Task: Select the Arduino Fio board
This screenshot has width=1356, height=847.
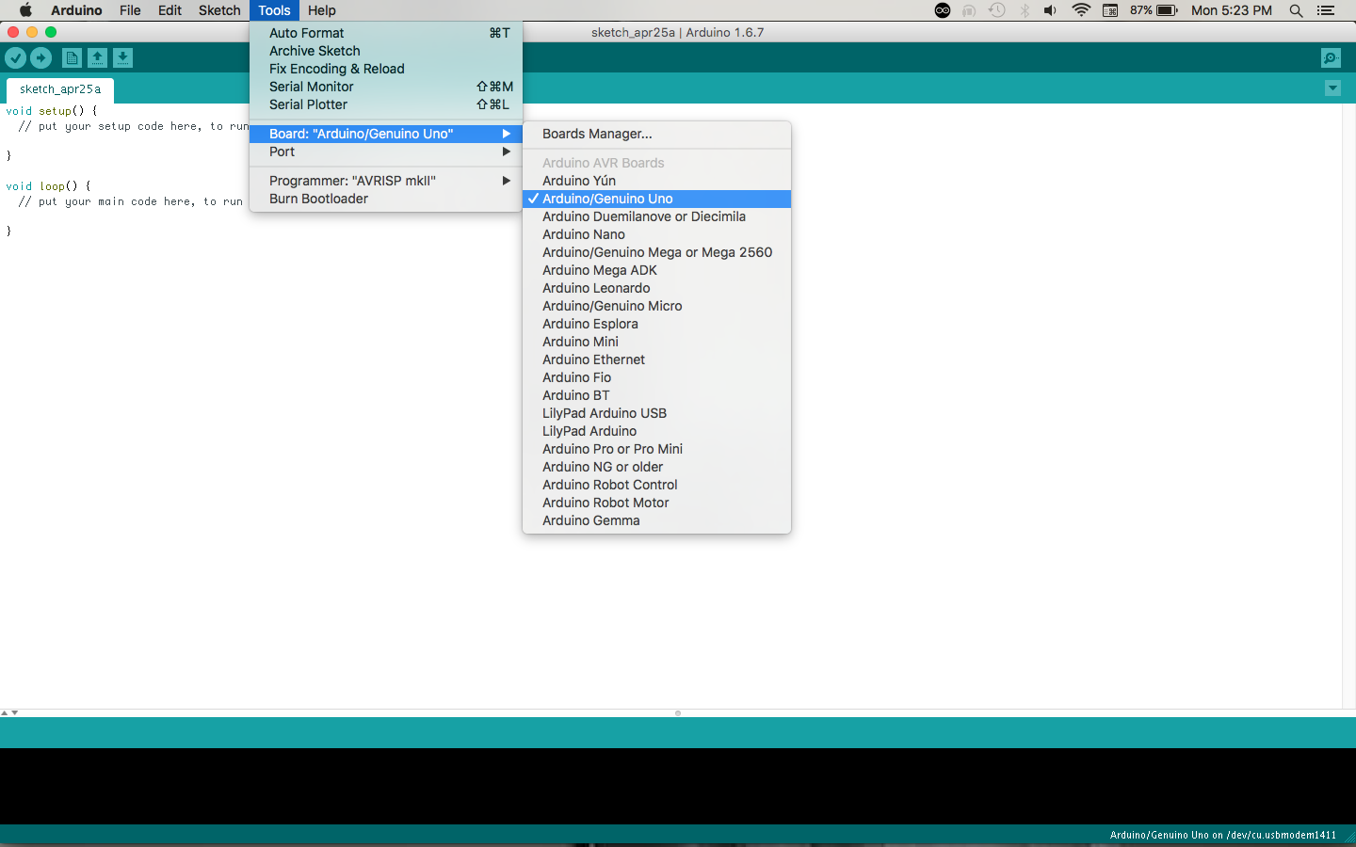Action: (x=656, y=377)
